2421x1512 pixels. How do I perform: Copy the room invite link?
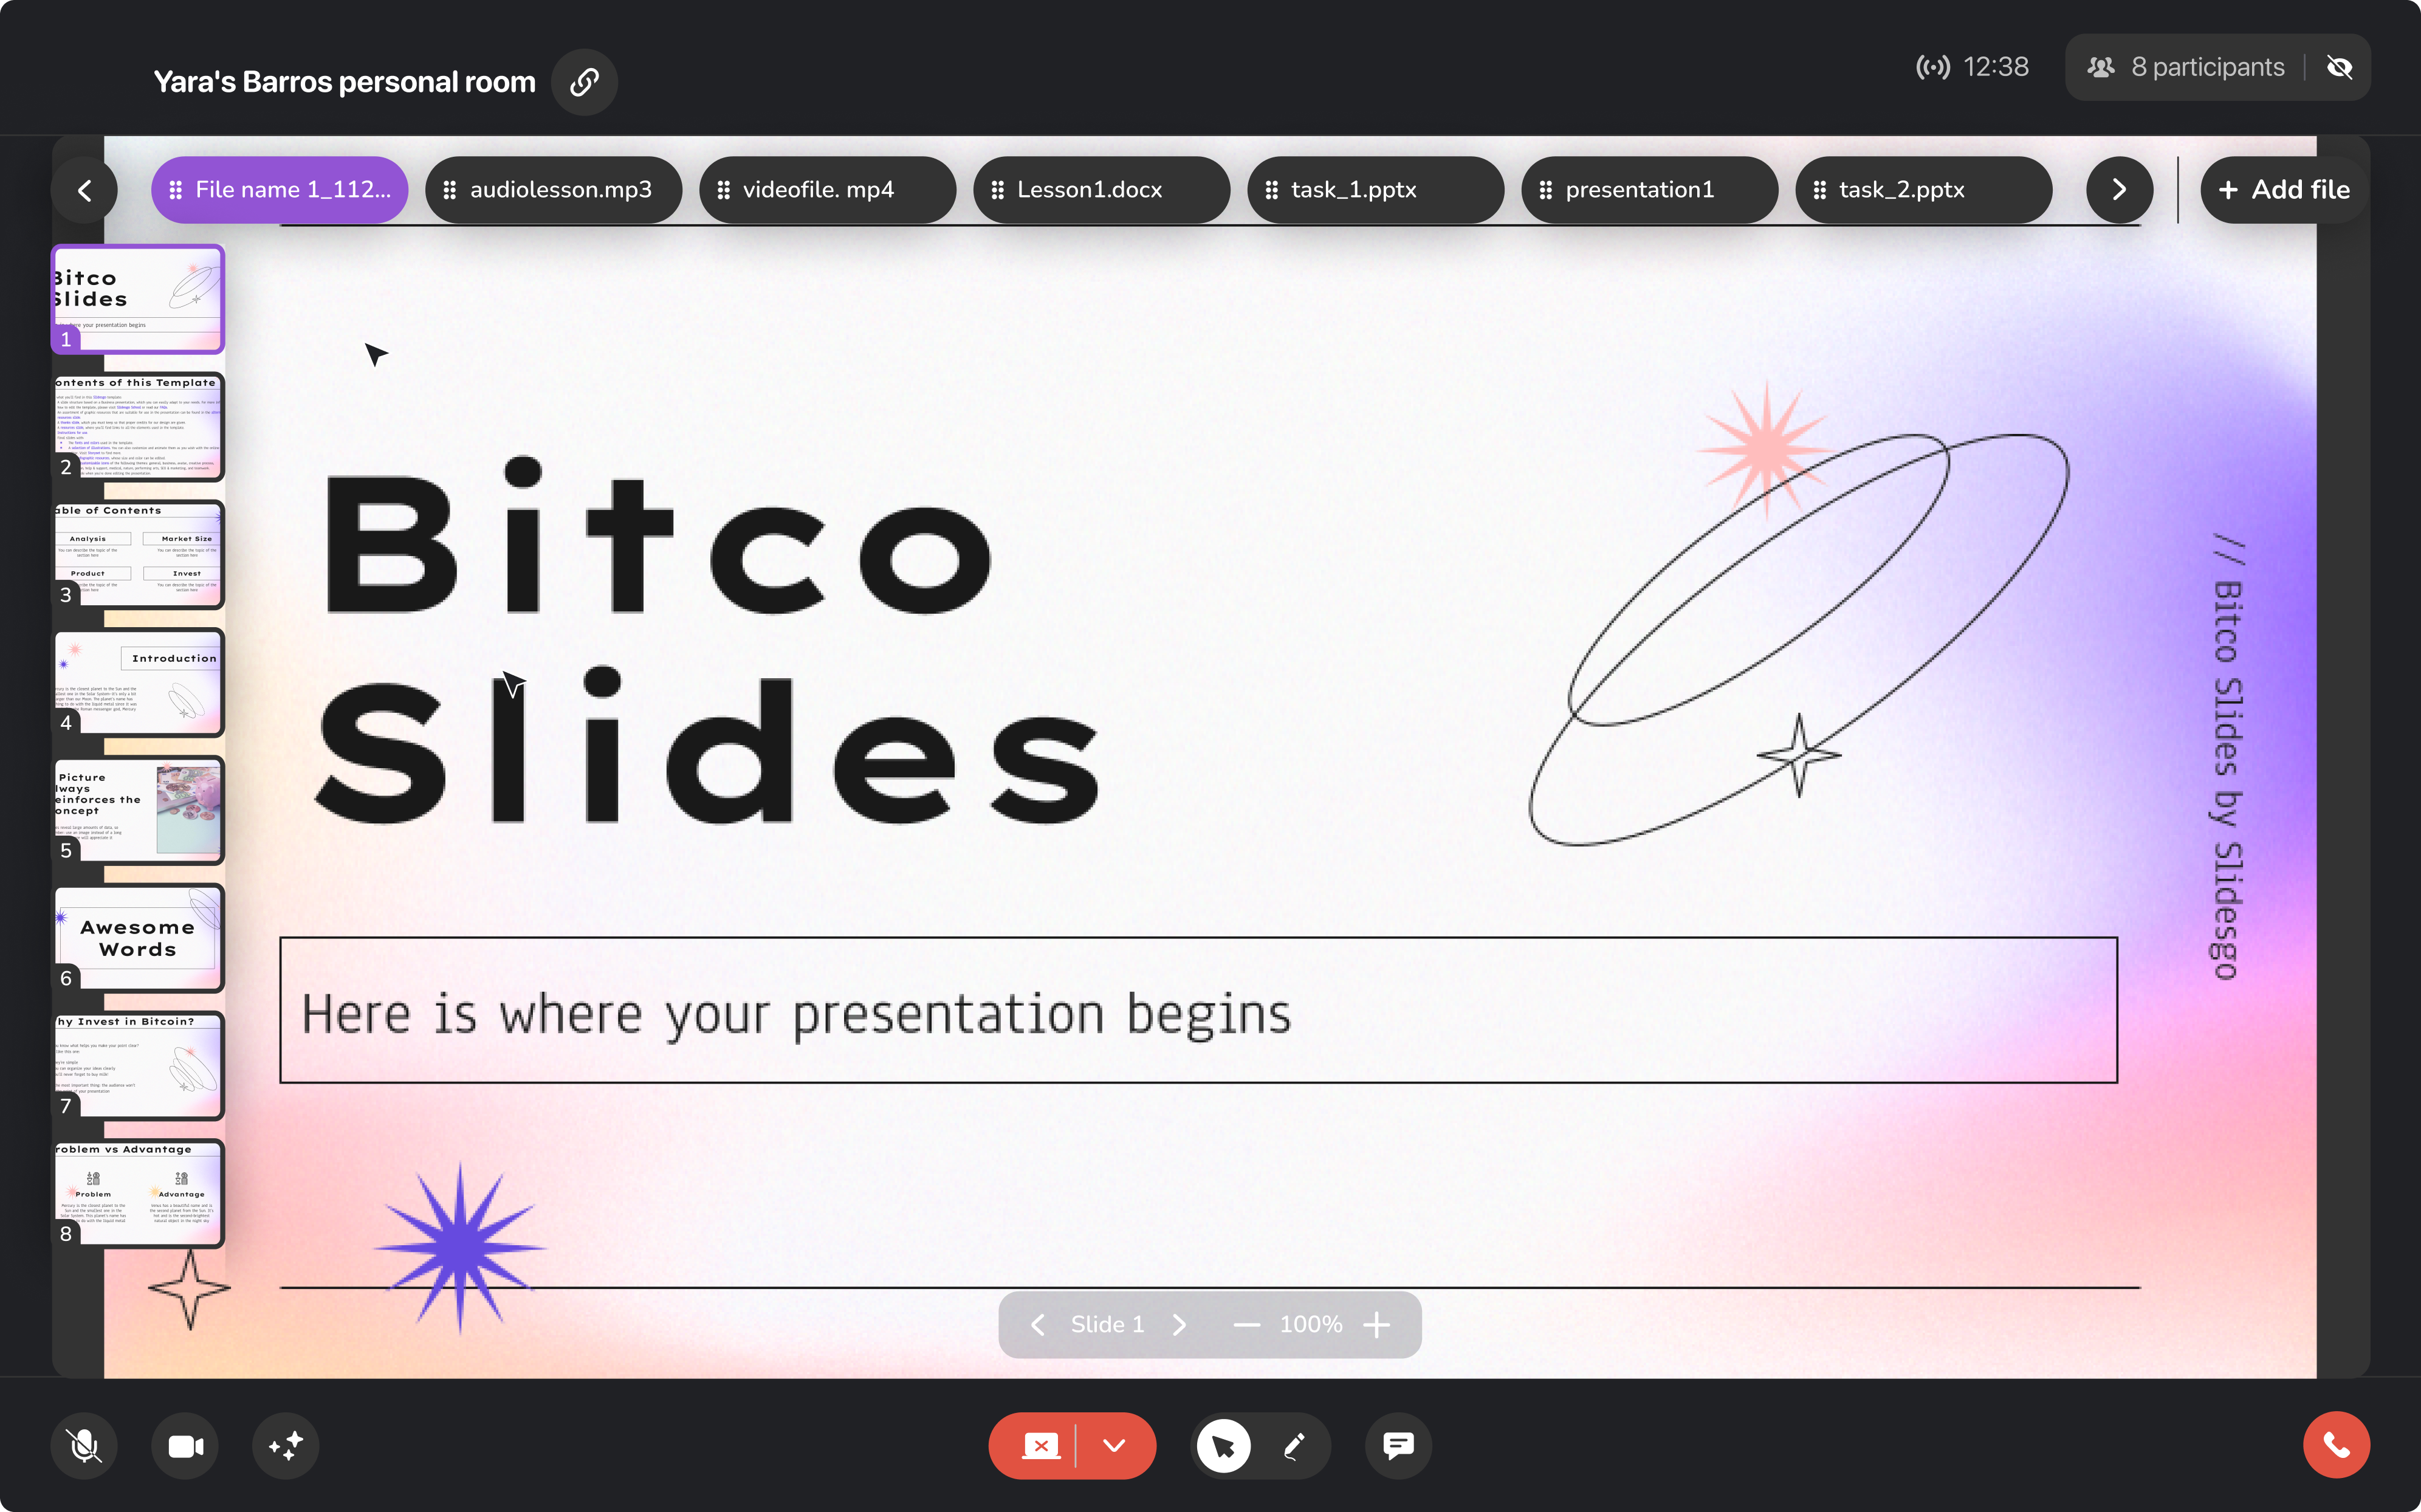pos(584,82)
